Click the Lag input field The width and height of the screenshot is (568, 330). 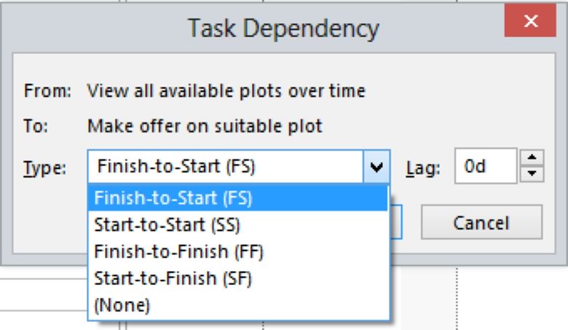[486, 167]
